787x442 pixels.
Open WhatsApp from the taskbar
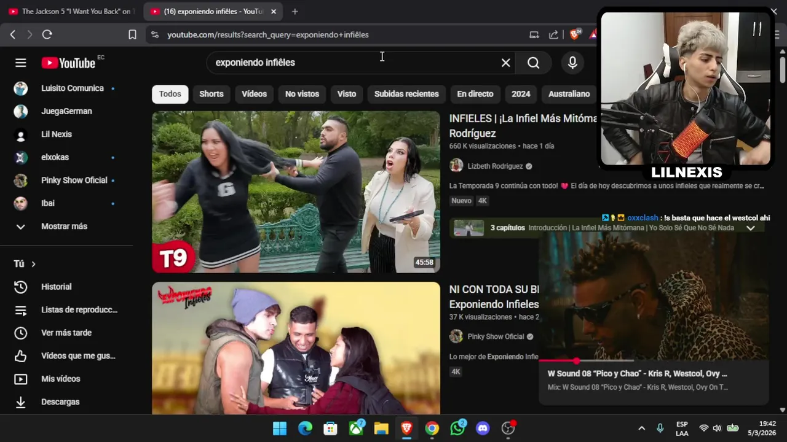pyautogui.click(x=457, y=428)
